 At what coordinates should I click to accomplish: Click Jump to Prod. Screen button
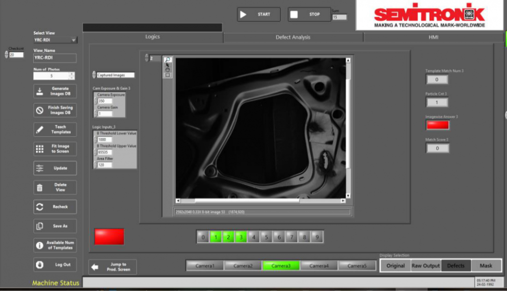coord(112,267)
